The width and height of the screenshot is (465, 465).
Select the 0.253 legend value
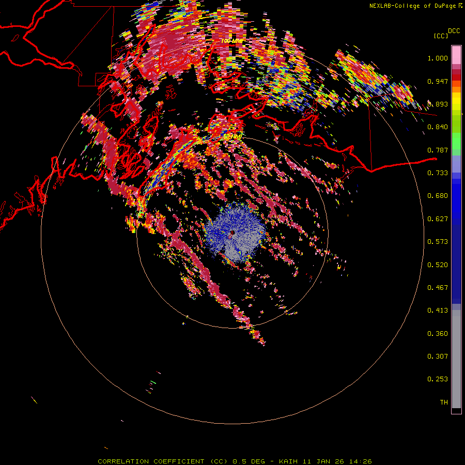point(438,379)
